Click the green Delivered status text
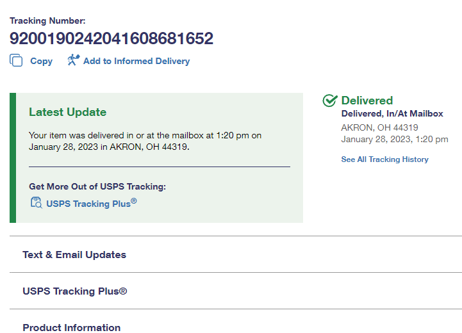 point(367,101)
